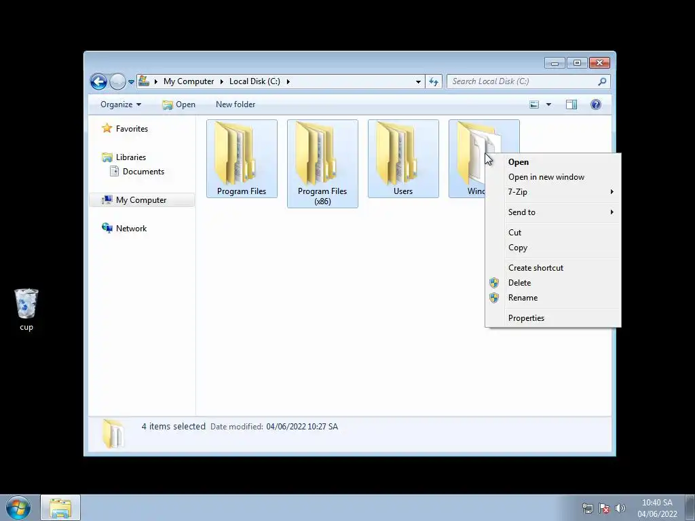Click the Show desktop button
The image size is (695, 521).
[x=690, y=508]
